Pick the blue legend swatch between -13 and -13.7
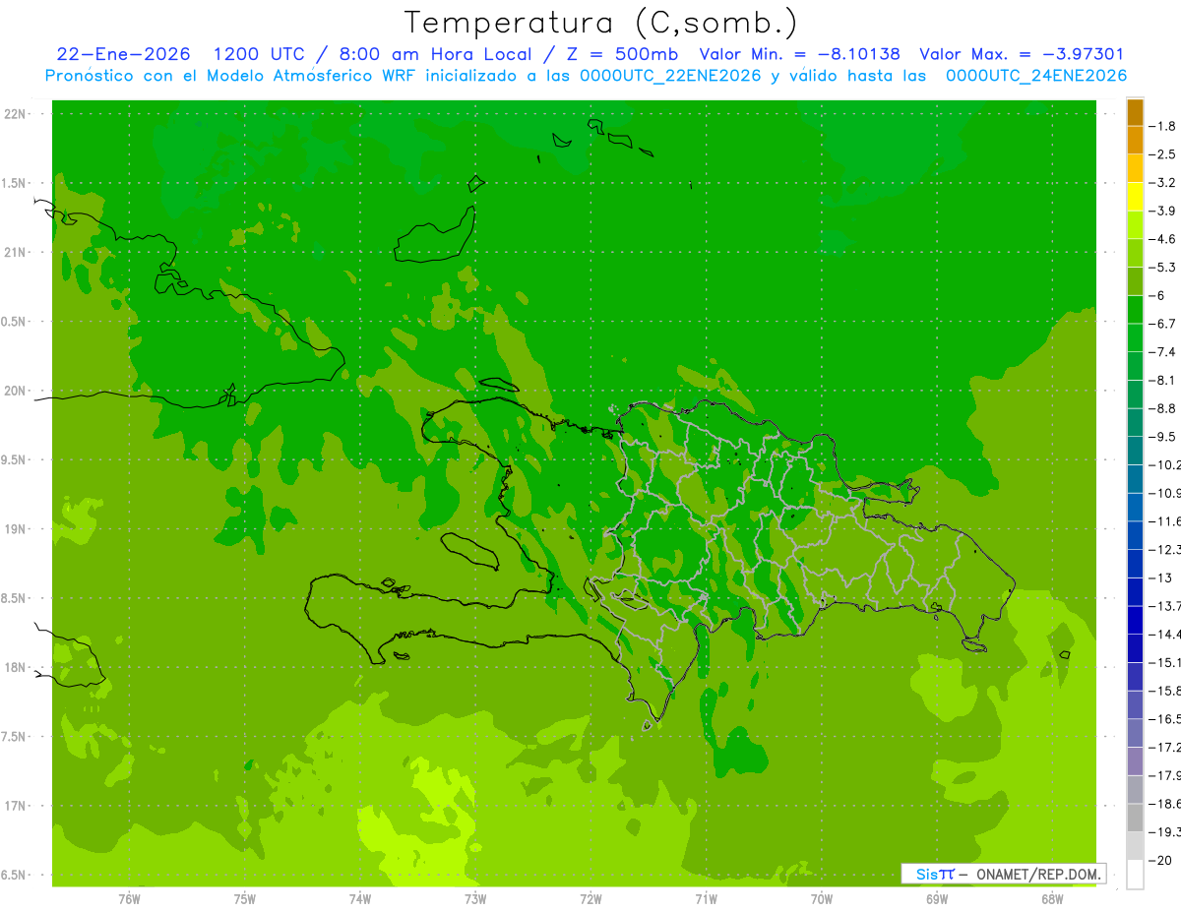The image size is (1181, 912). pos(1135,591)
